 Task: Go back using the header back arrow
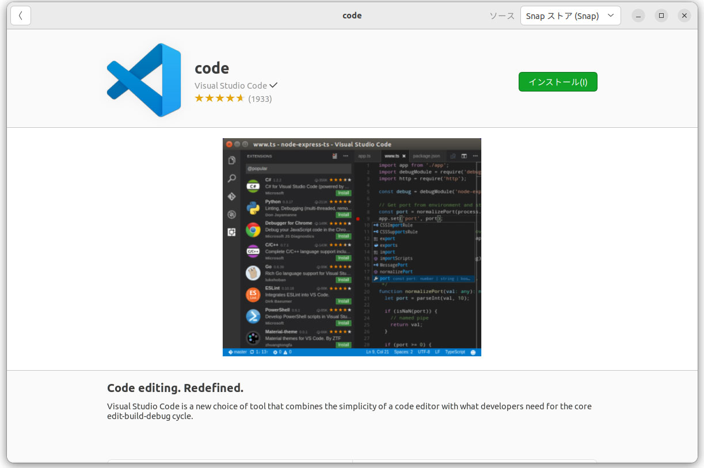tap(21, 16)
